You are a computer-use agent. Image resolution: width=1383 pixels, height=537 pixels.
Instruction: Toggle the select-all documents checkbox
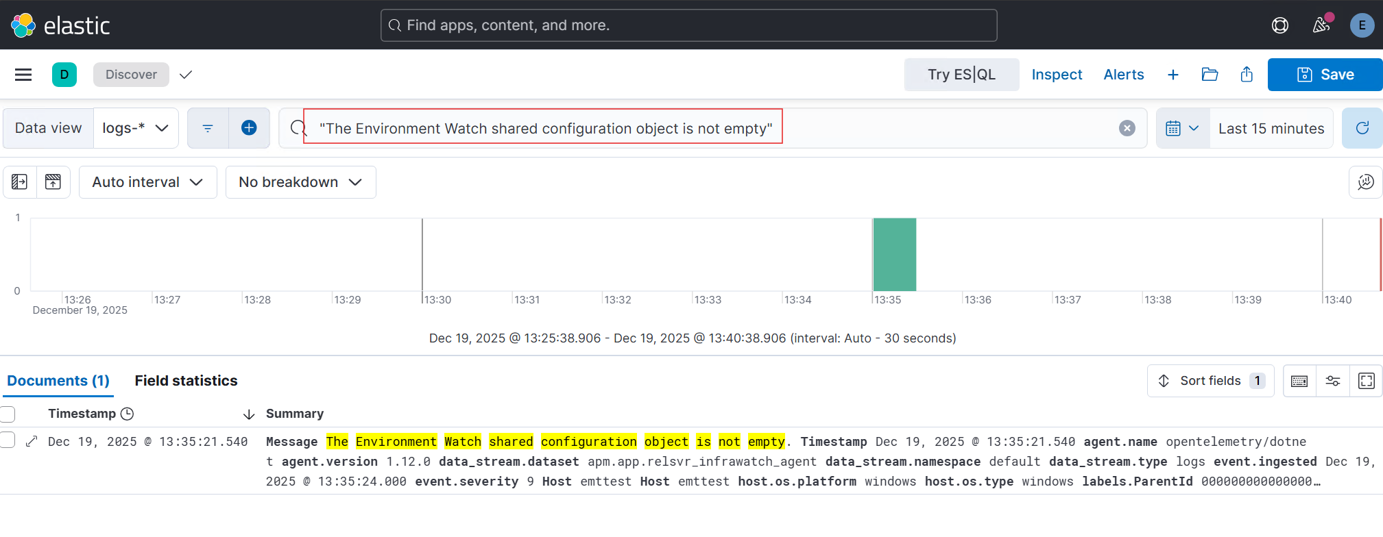pyautogui.click(x=8, y=414)
